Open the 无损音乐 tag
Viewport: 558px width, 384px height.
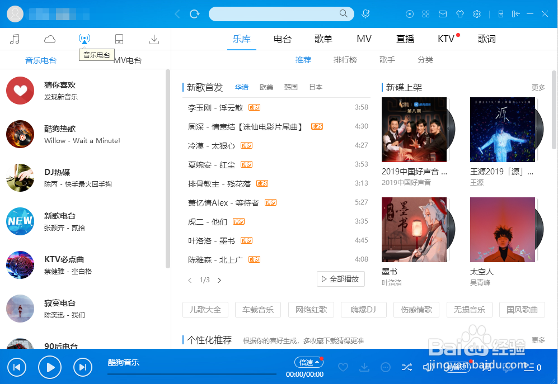[x=470, y=310]
